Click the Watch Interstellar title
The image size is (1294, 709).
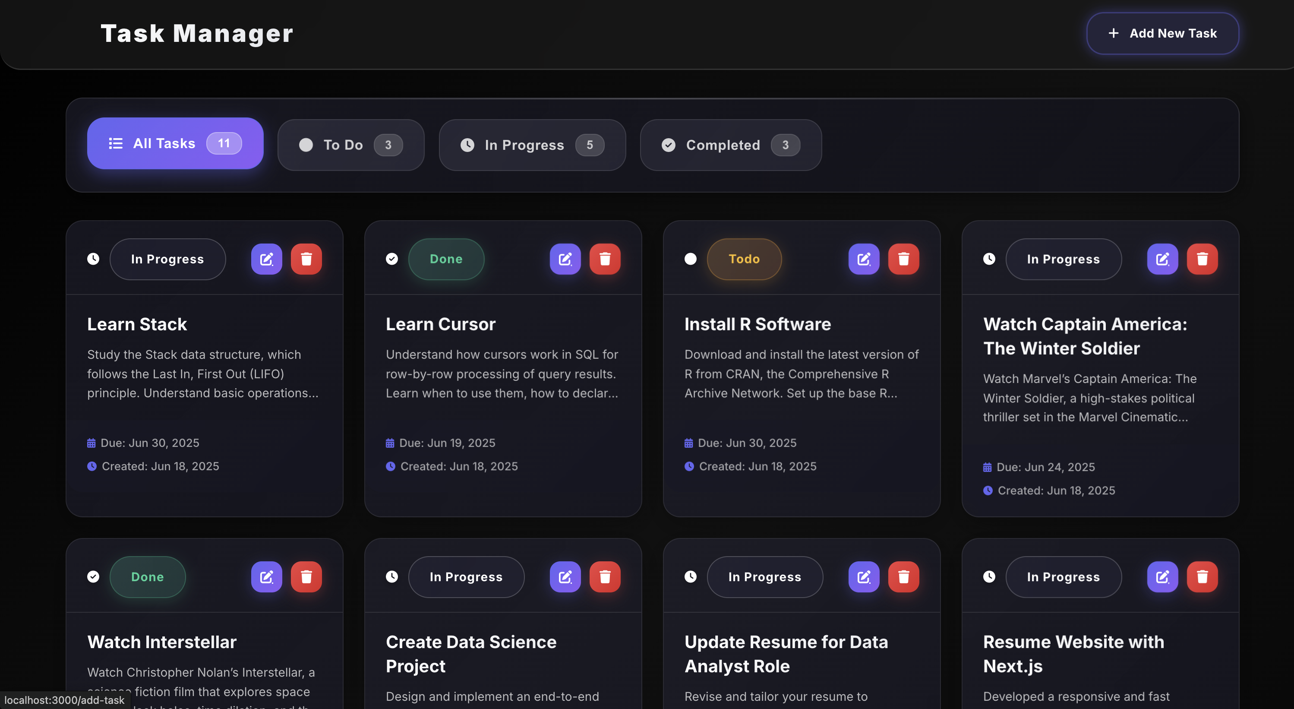pyautogui.click(x=162, y=642)
